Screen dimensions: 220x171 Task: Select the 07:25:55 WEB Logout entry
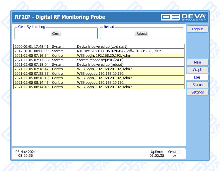coord(100,73)
